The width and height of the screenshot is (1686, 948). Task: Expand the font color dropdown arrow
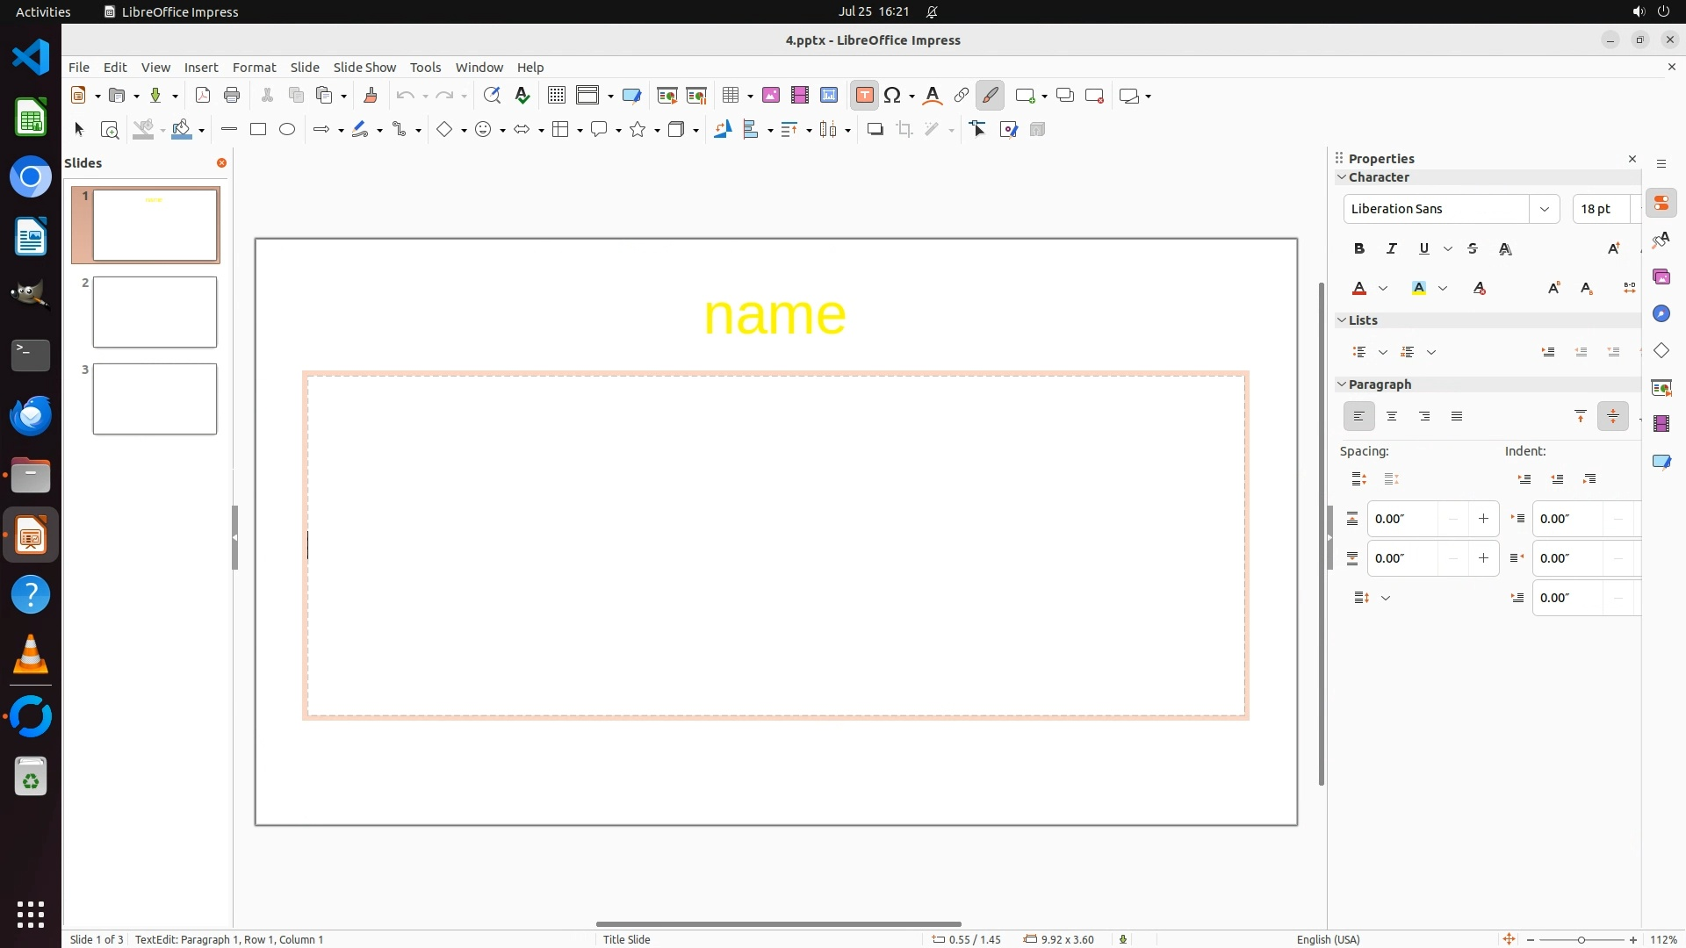[1383, 289]
